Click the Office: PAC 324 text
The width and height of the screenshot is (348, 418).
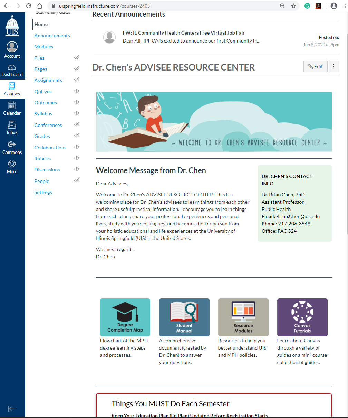[279, 231]
